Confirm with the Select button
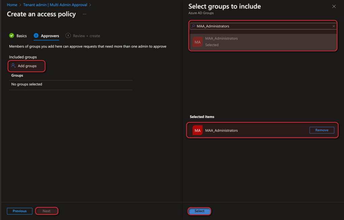This screenshot has width=344, height=220. pyautogui.click(x=199, y=211)
